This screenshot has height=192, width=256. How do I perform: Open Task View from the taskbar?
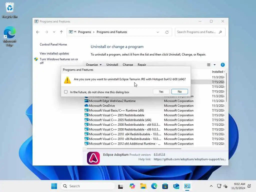[120, 186]
